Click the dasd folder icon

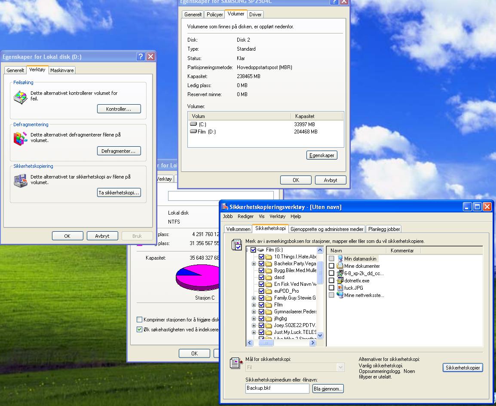(269, 277)
